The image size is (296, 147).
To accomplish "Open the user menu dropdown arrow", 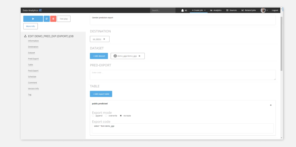I will coord(268,10).
